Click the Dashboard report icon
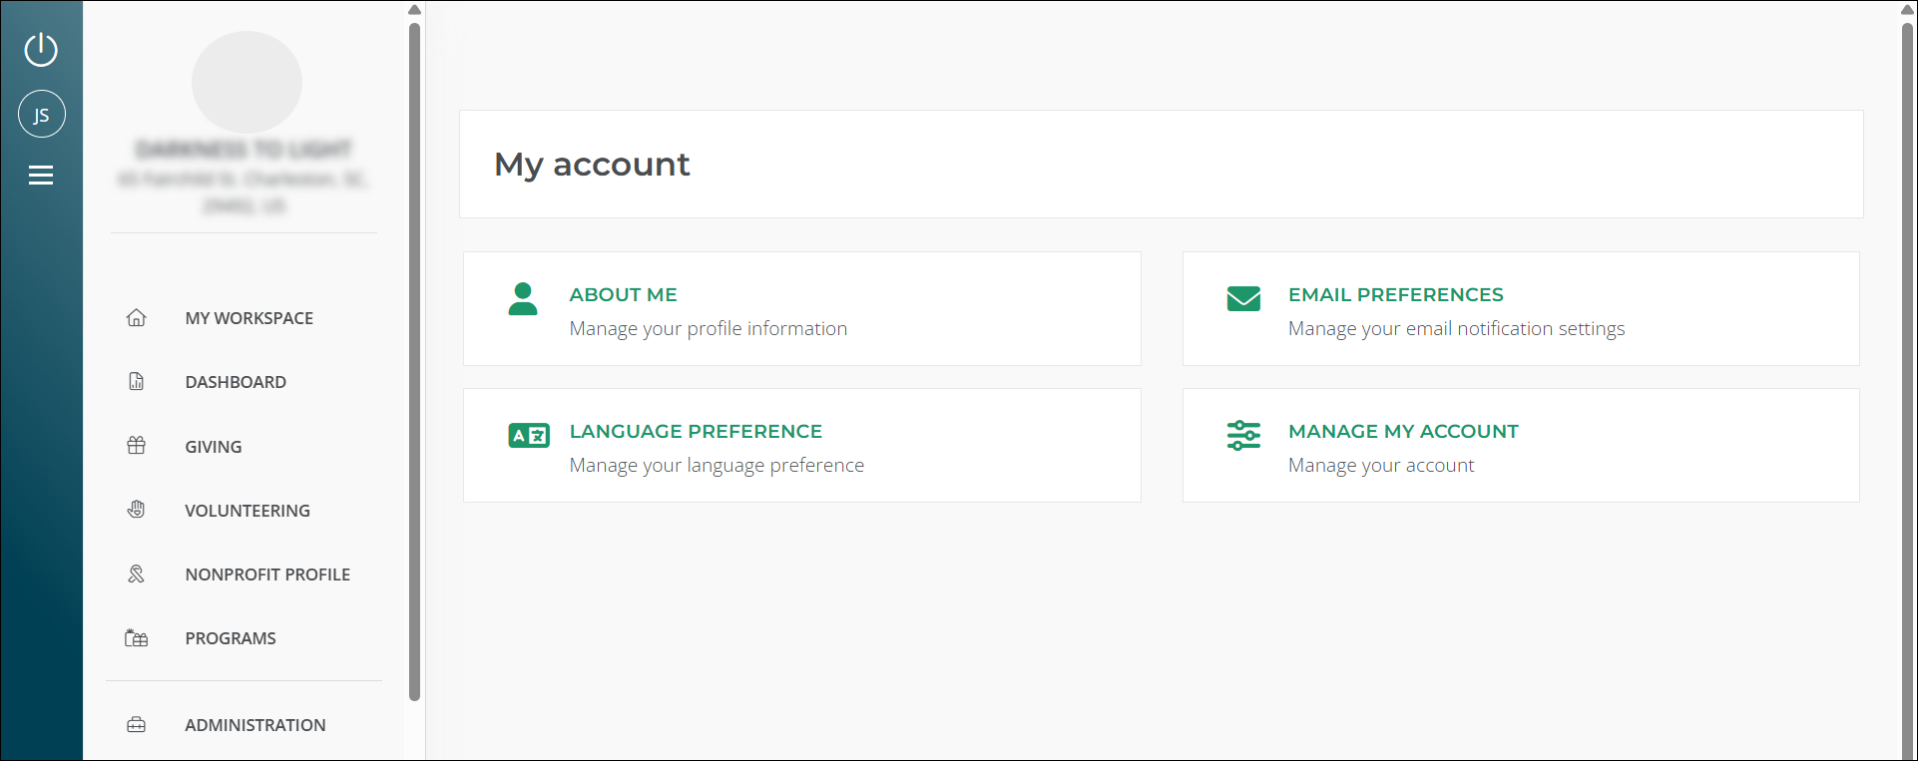 (137, 382)
